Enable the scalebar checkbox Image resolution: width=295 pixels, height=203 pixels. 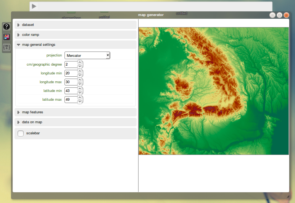pos(21,134)
